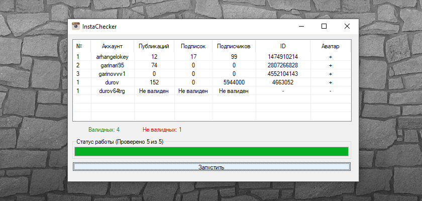422x201 pixels.
Task: Click Не валиден in the Подписчиков column
Action: click(x=234, y=91)
